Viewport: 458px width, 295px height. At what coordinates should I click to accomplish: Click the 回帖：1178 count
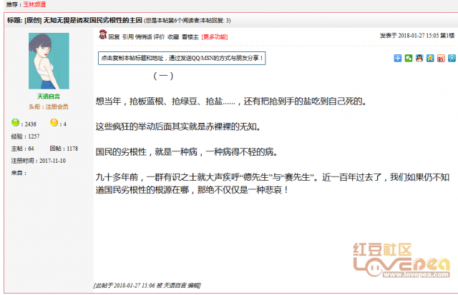coord(64,149)
